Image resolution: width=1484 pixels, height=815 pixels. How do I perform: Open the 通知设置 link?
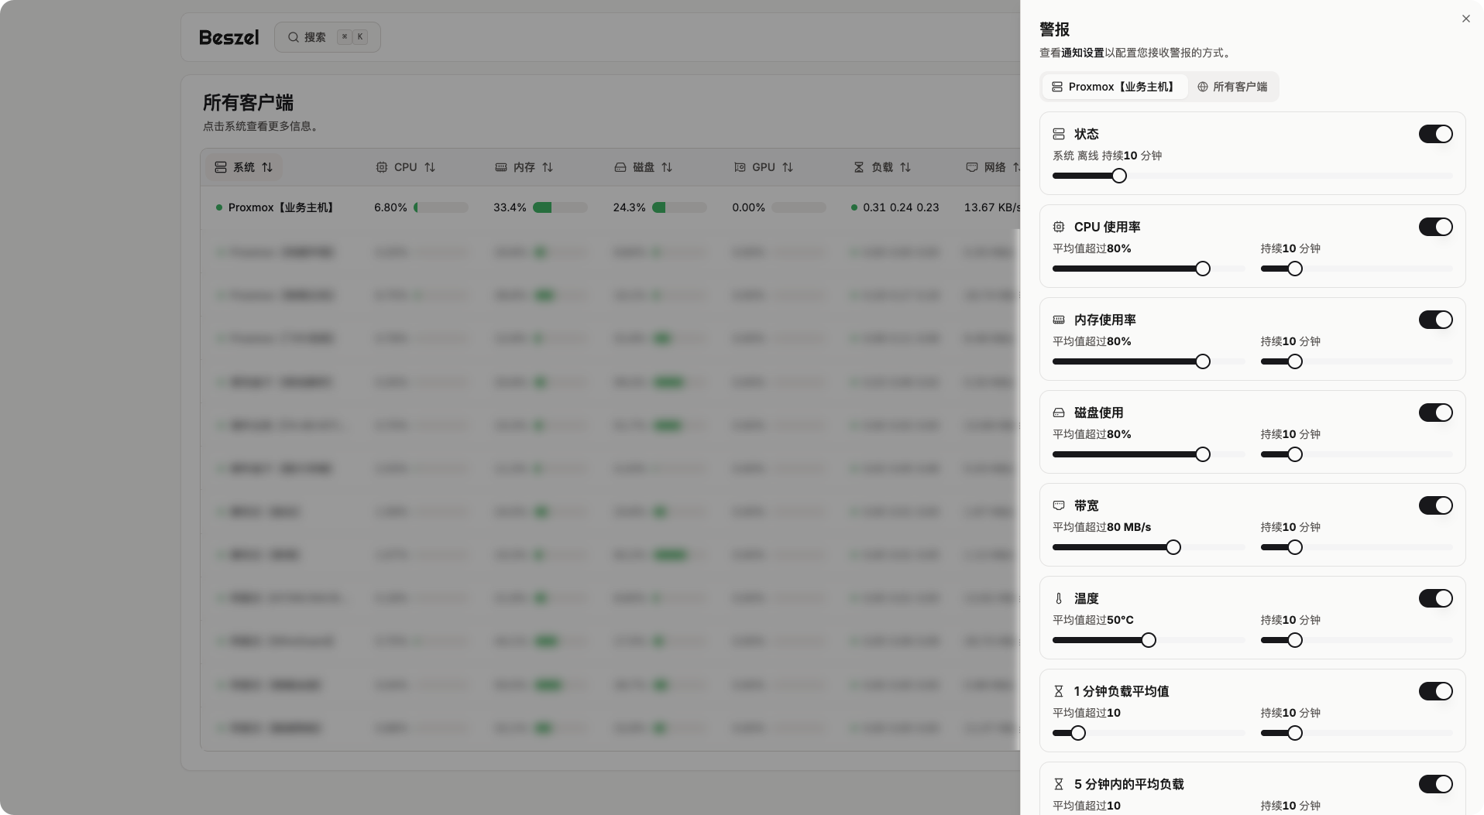[1082, 53]
